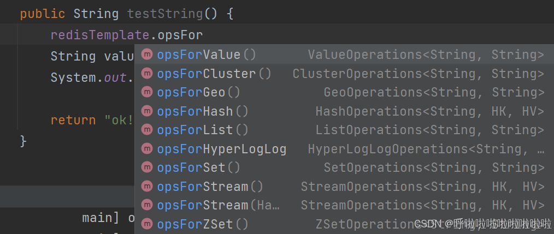Click method icon beside opsForCluster
Screen dimensions: 554x234
click(146, 74)
